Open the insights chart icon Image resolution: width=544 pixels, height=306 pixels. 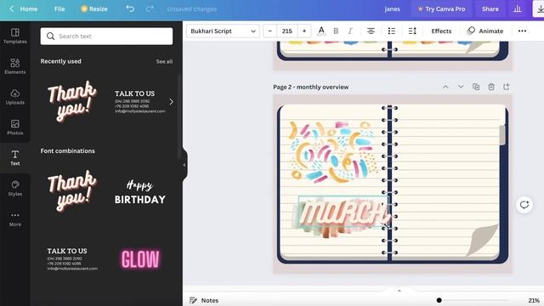pyautogui.click(x=518, y=9)
